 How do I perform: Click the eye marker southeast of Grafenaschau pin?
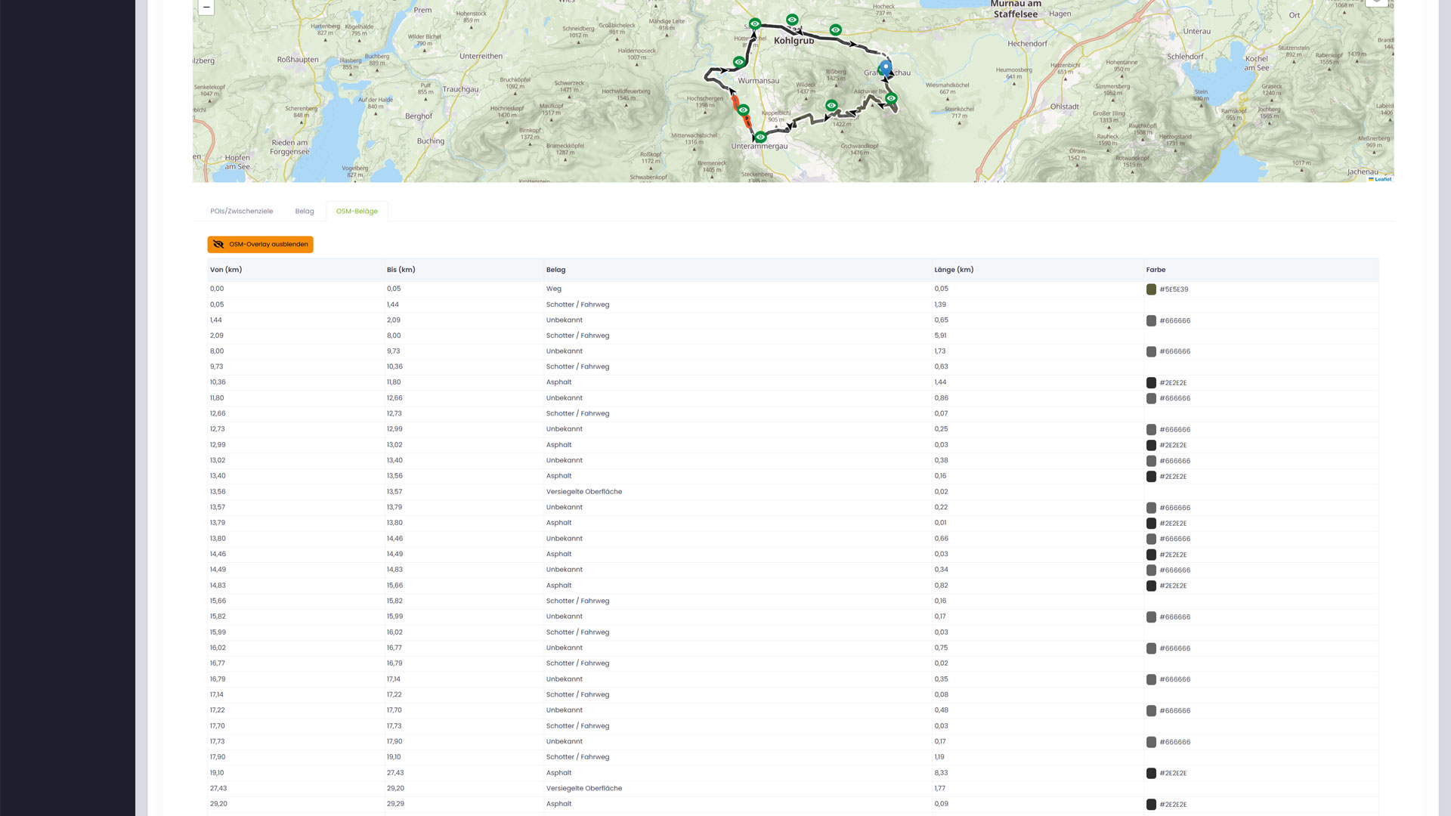pos(891,98)
